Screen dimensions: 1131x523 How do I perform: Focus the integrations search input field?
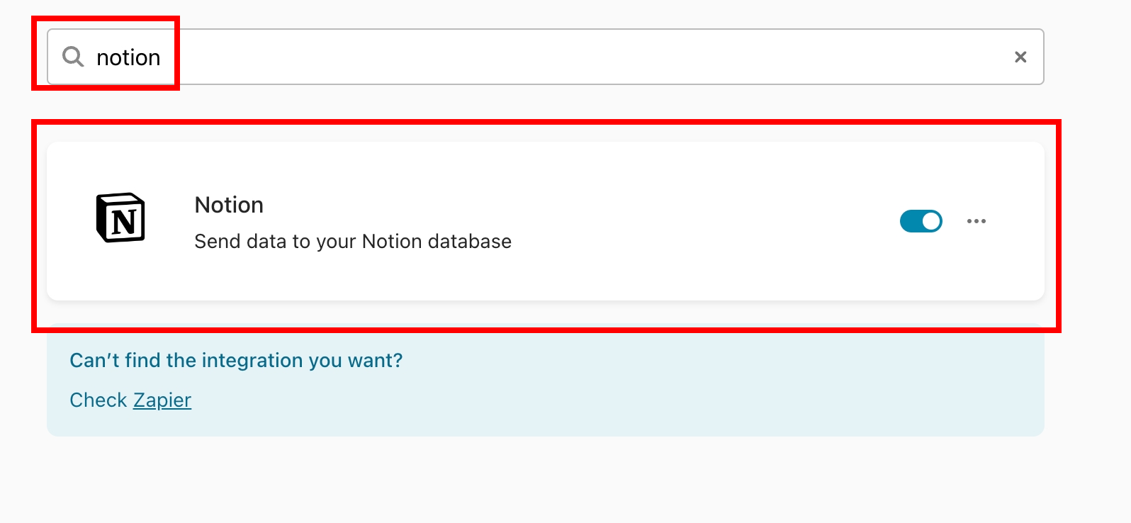pos(567,57)
